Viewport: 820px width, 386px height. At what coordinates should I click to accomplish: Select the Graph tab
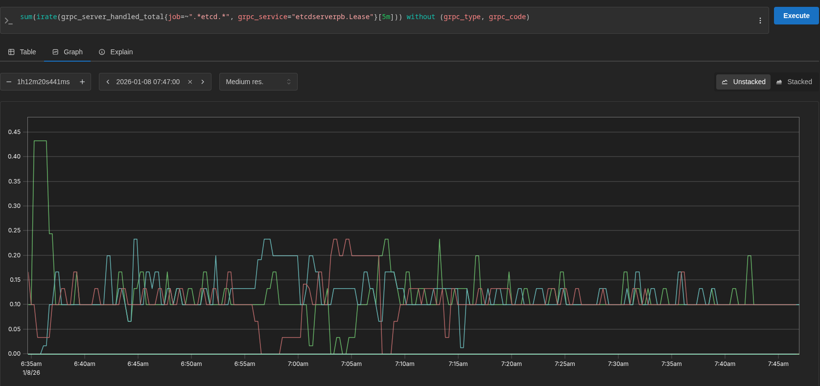68,52
